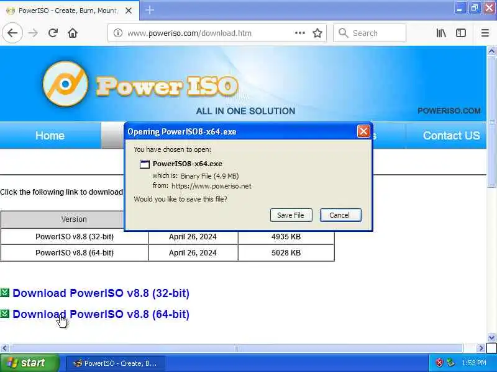497x372 pixels.
Task: Click the red security shield tray icon
Action: coord(439,363)
